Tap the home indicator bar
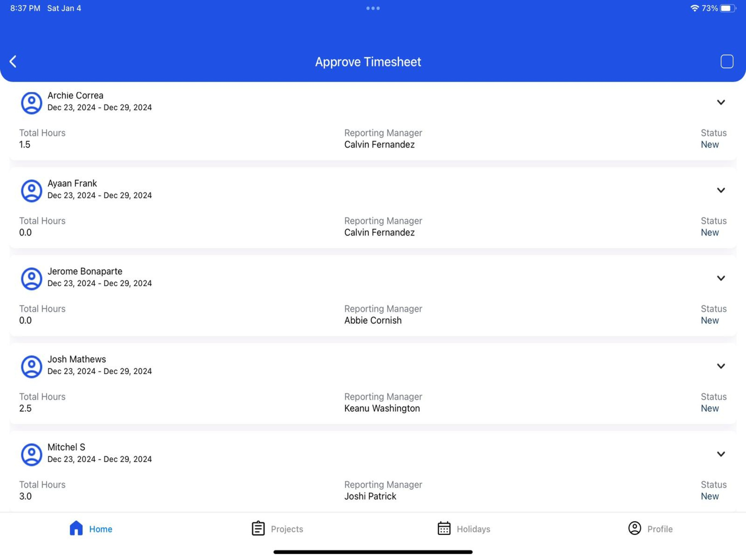746x559 pixels. (x=373, y=552)
